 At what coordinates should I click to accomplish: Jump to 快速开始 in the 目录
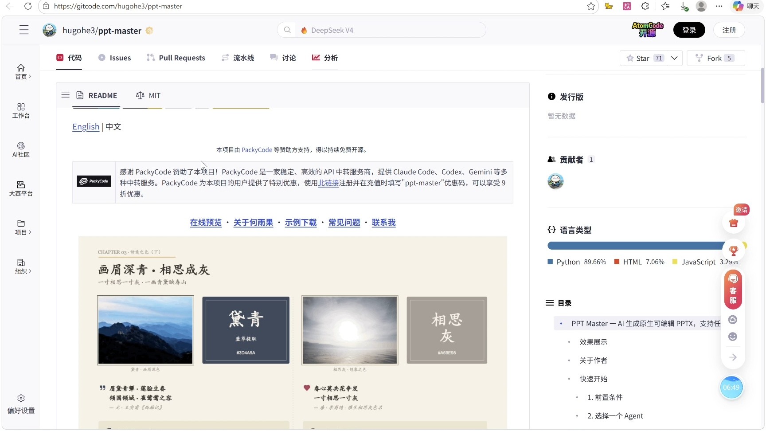click(593, 379)
